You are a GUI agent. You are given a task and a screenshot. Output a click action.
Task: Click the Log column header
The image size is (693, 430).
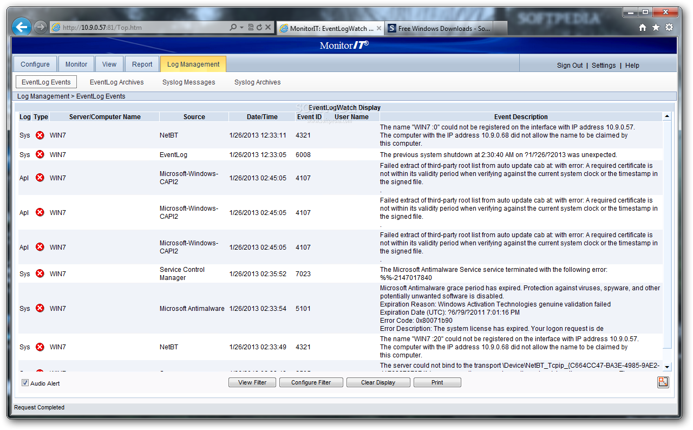pos(25,116)
